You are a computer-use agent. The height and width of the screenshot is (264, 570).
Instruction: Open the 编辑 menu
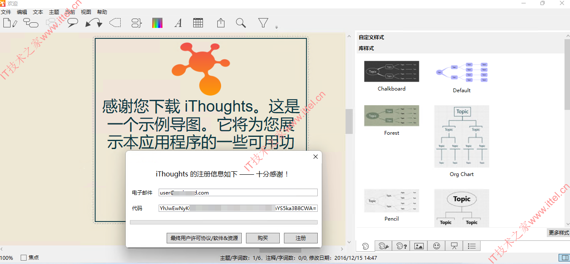tap(22, 12)
